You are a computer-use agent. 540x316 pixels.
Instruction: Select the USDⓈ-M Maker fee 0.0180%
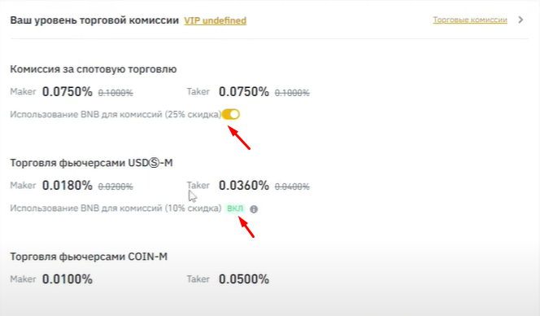pyautogui.click(x=67, y=186)
